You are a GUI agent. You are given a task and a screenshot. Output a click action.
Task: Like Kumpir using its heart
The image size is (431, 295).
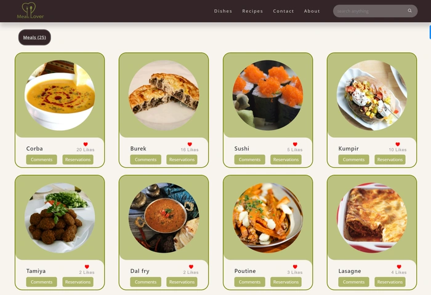398,144
